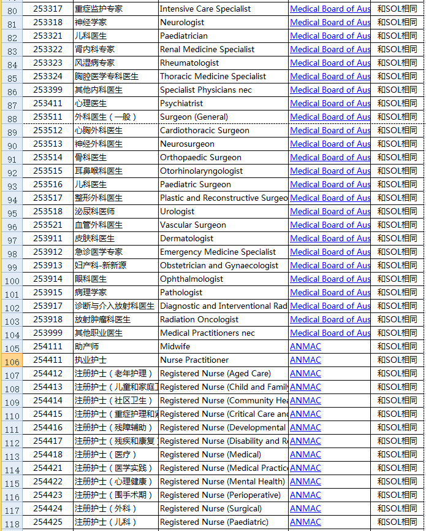The width and height of the screenshot is (426, 531).
Task: Select cell with code 254425
Action: [x=48, y=522]
